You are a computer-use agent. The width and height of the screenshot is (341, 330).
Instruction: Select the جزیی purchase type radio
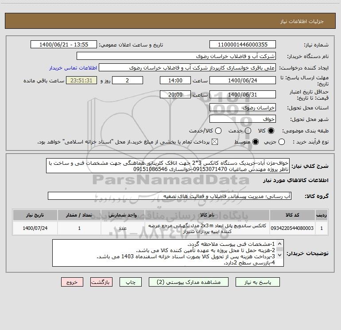pyautogui.click(x=282, y=142)
